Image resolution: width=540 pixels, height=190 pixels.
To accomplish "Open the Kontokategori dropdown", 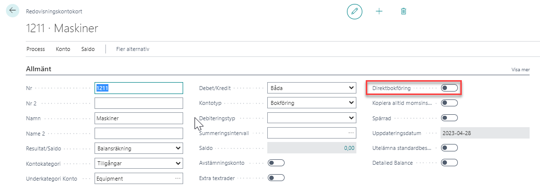I will (x=139, y=163).
